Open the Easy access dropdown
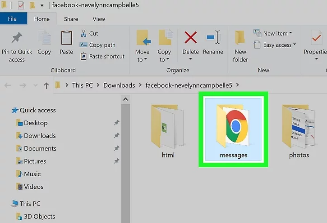Viewport: 327px width, 223px height. click(x=275, y=45)
